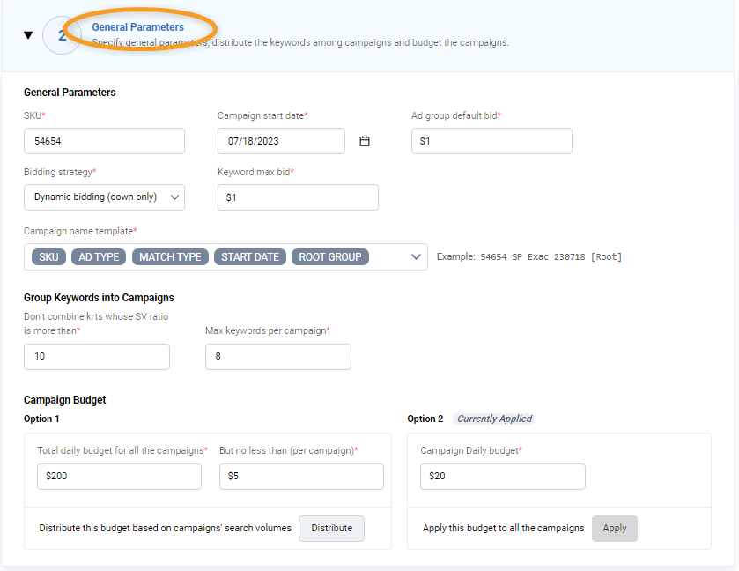The image size is (739, 571).
Task: Click the Distribute budget button
Action: tap(331, 528)
